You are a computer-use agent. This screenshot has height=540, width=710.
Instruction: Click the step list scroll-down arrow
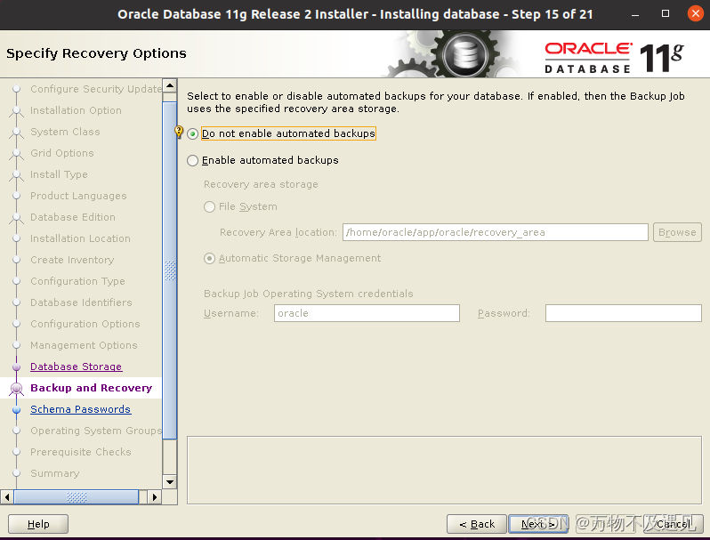click(x=170, y=481)
